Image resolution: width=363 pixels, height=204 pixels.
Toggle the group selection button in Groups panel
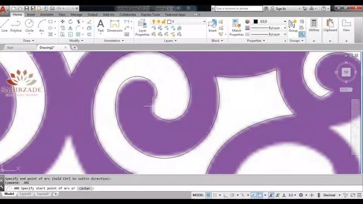pos(302,35)
